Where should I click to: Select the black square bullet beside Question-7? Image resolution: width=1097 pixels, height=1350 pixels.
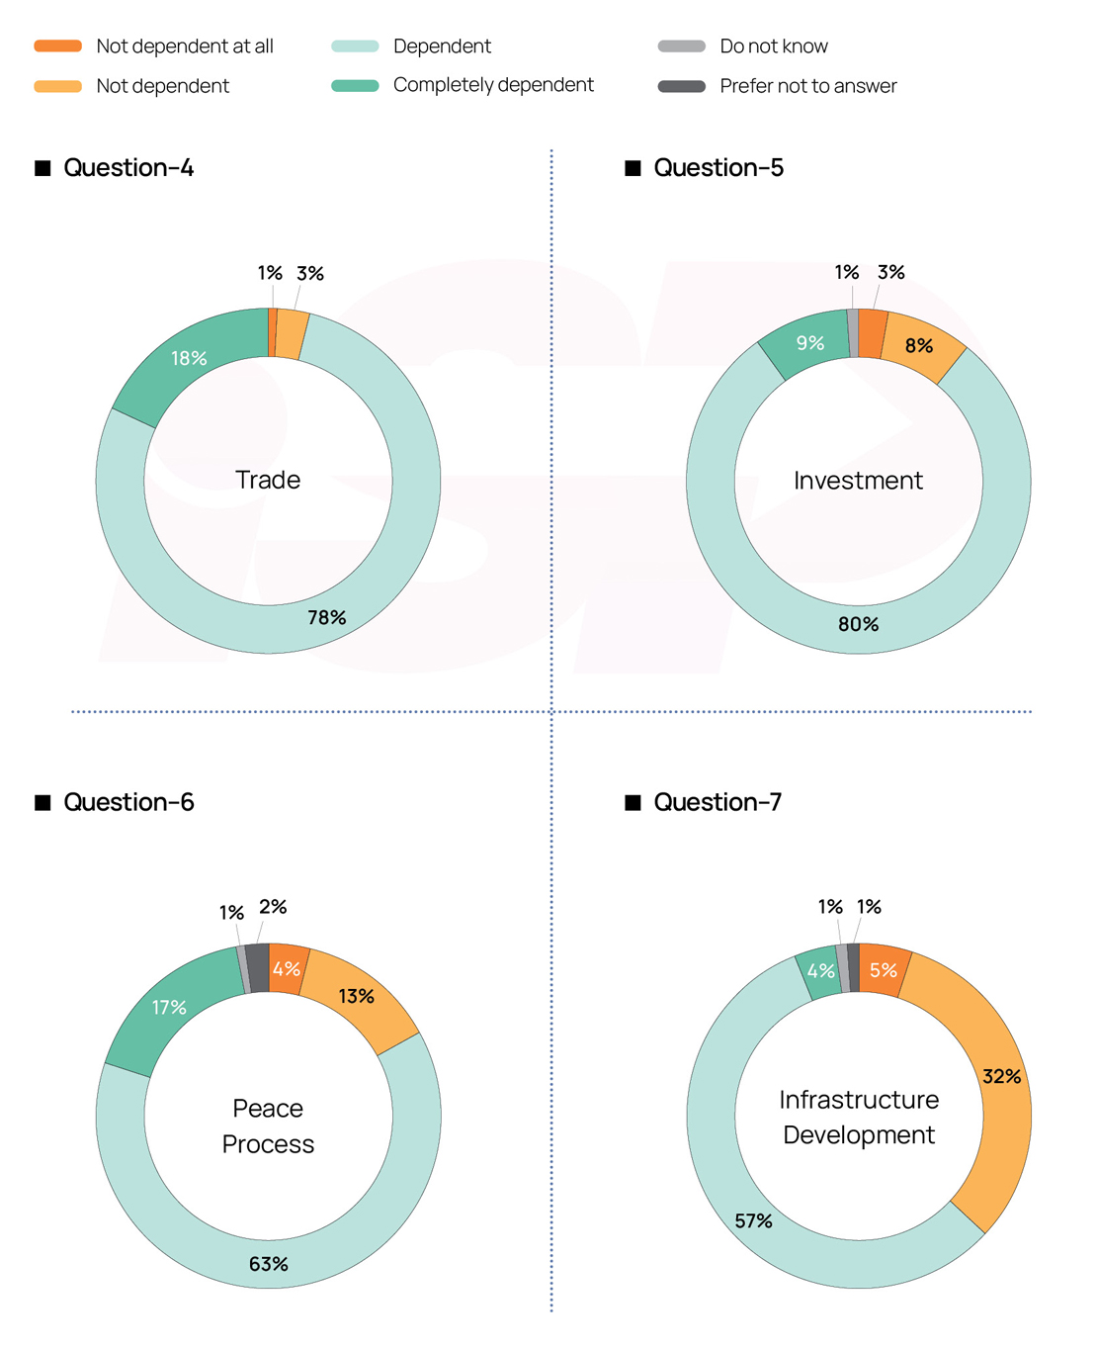[x=633, y=802]
